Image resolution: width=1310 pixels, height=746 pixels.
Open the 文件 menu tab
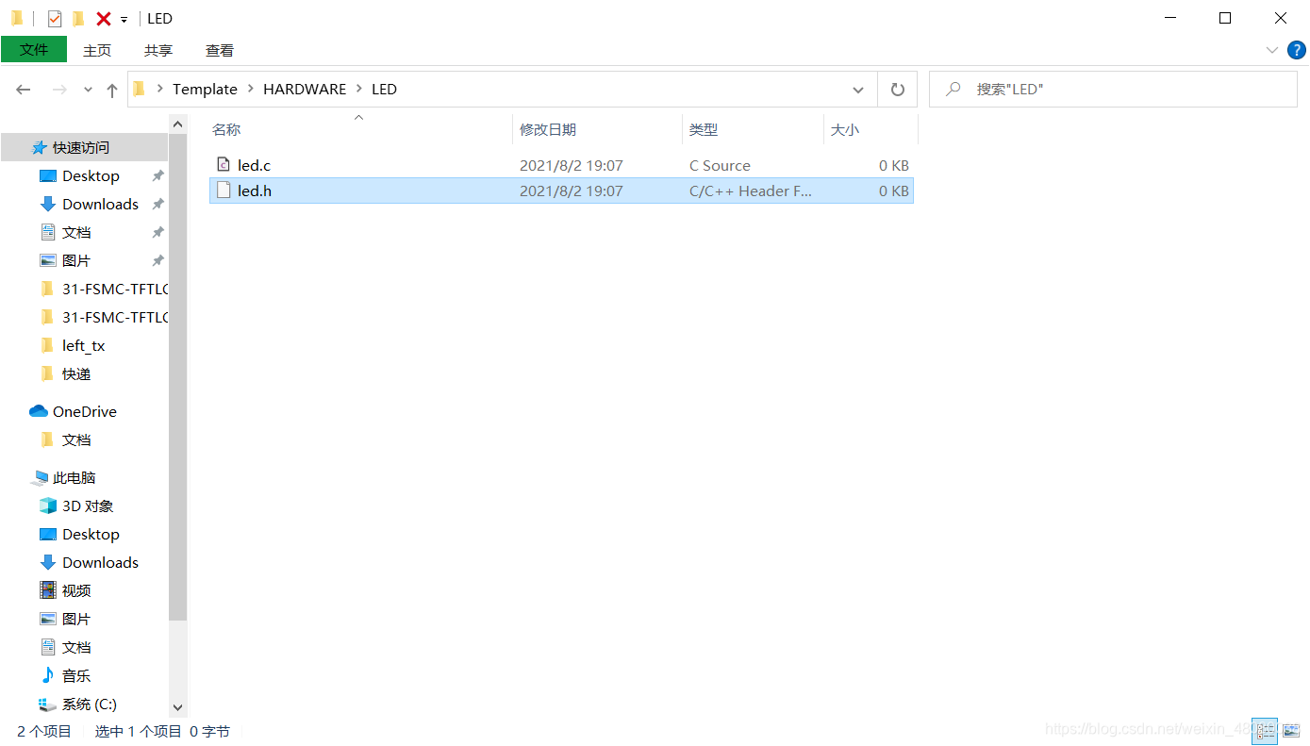click(34, 50)
